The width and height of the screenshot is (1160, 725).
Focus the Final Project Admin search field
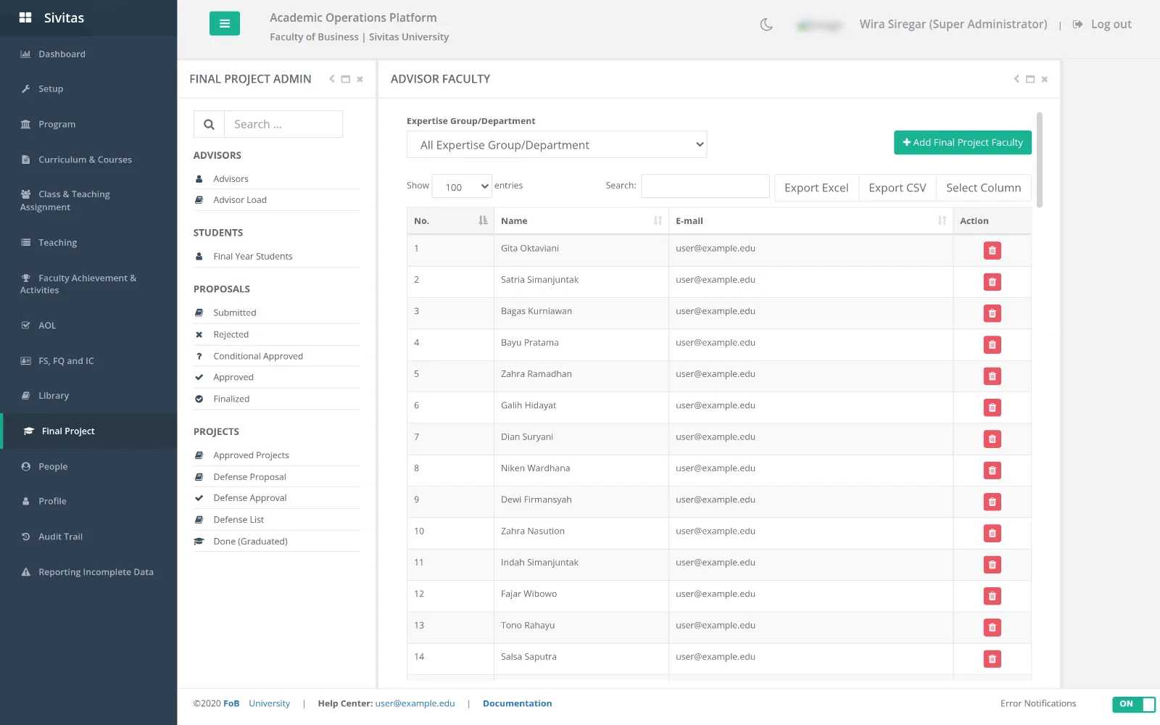coord(283,124)
